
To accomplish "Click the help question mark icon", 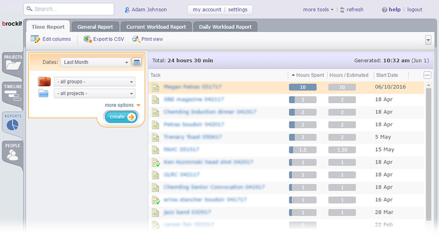I will point(385,10).
